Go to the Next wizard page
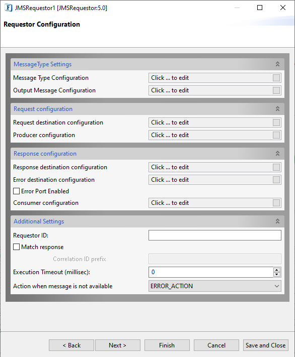This screenshot has height=357, width=295. tap(118, 345)
